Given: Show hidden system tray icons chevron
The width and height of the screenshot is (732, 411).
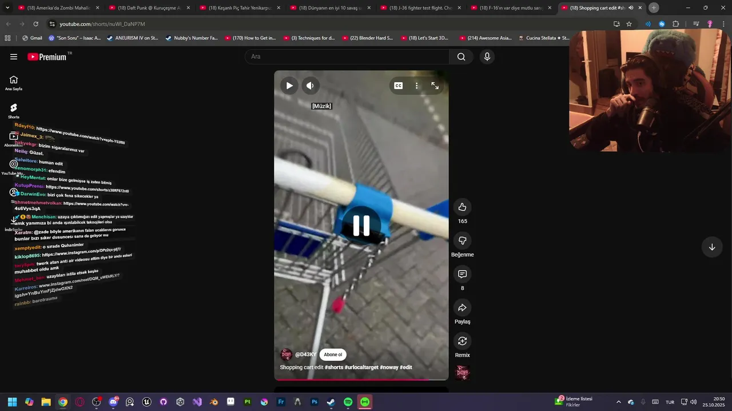Looking at the screenshot, I should 618,402.
